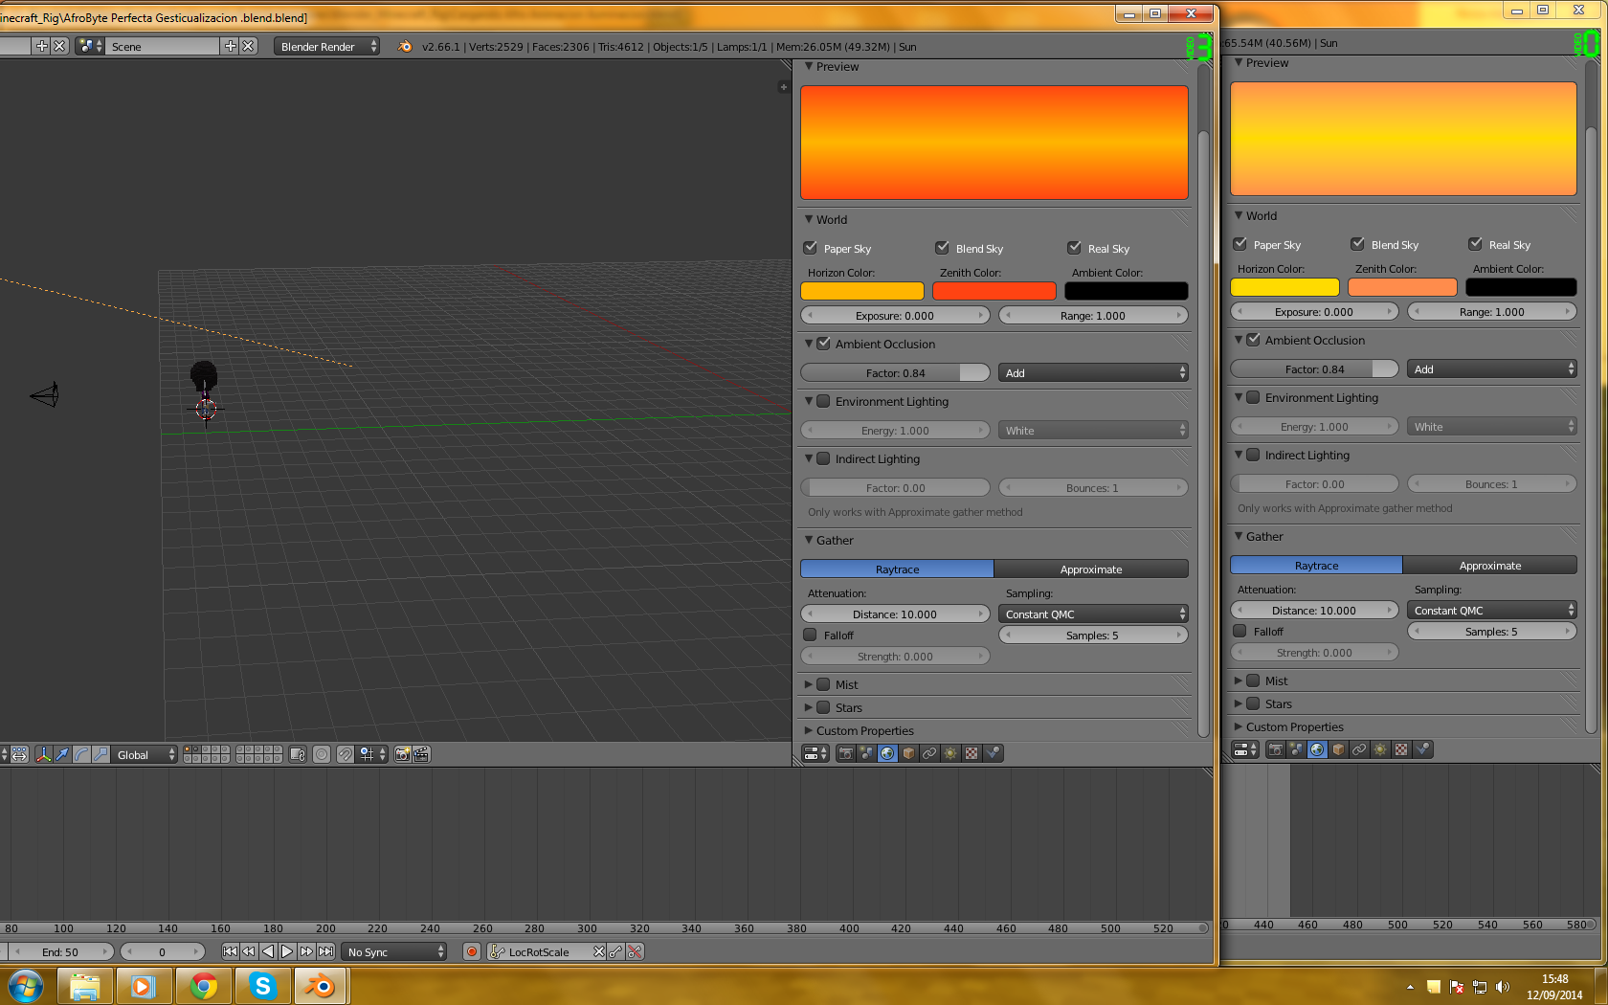Select the Raytrace gather tab in right window
Image resolution: width=1608 pixels, height=1005 pixels.
coord(1316,566)
